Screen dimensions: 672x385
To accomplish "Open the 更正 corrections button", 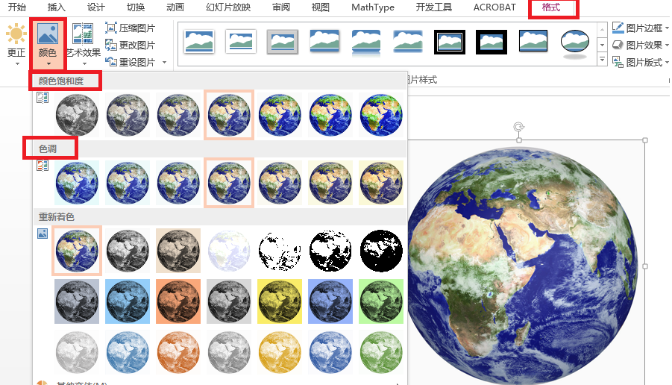I will click(x=16, y=44).
